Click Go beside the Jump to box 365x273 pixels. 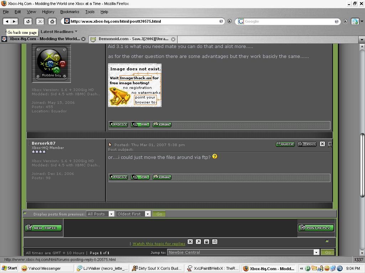point(328,252)
